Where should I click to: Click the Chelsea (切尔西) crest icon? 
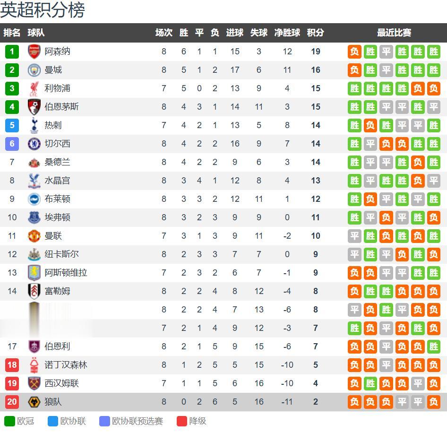(x=34, y=144)
